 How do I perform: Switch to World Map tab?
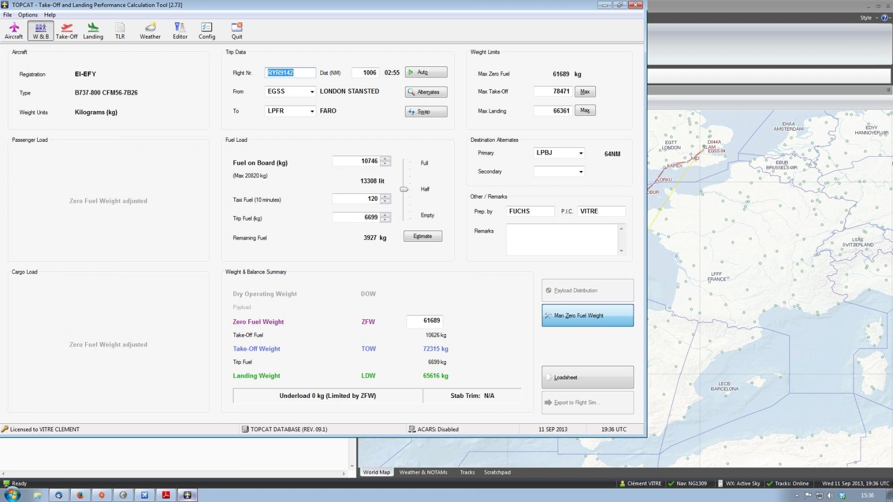(376, 472)
